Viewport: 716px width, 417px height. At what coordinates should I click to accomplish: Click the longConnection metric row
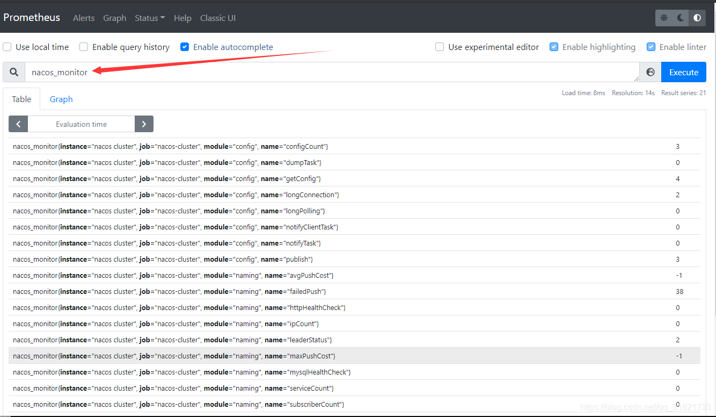click(354, 195)
